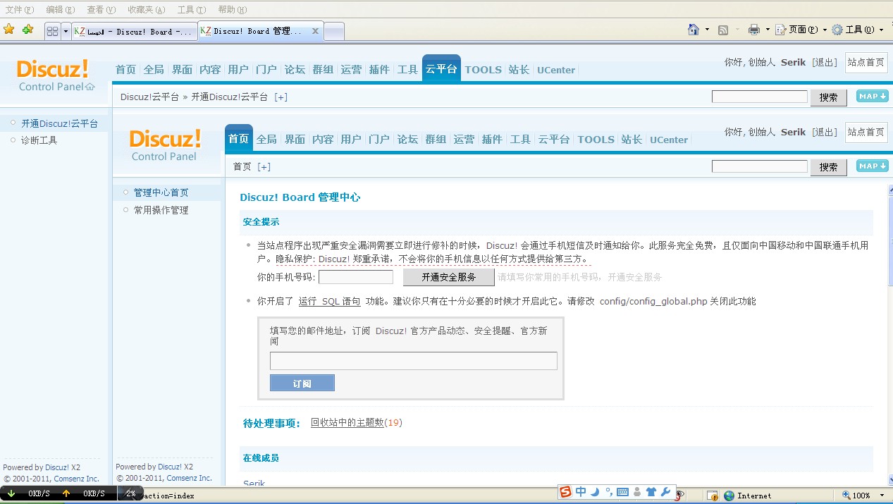
Task: Focus the email subscription input field
Action: click(414, 361)
